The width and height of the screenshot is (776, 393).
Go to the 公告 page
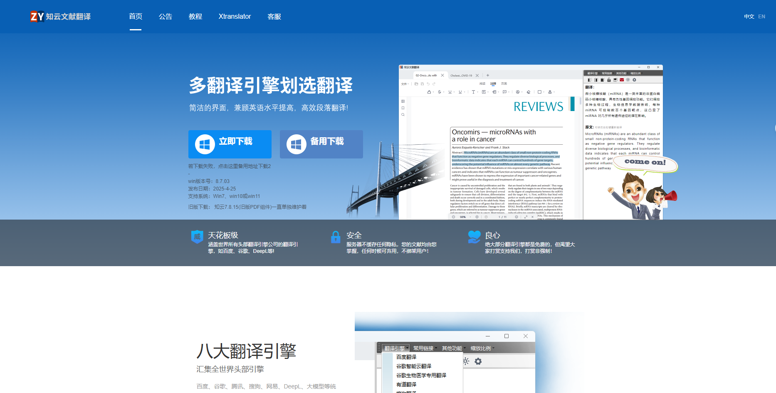166,17
